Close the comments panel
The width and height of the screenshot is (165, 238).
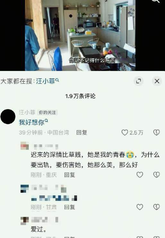point(157,81)
